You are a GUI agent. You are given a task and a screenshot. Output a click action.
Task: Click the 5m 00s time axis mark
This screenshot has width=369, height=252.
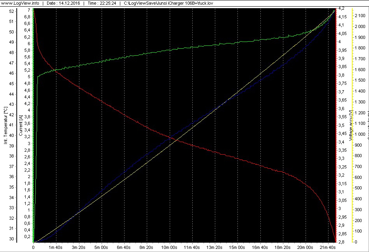coord(101,247)
